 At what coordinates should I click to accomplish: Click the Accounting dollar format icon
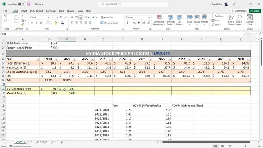pos(127,23)
